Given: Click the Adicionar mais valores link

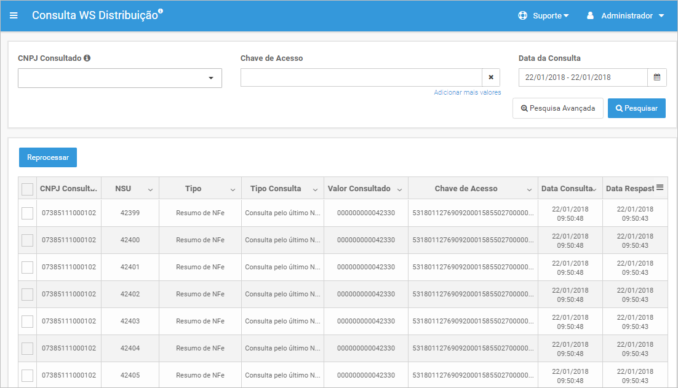Looking at the screenshot, I should [468, 92].
